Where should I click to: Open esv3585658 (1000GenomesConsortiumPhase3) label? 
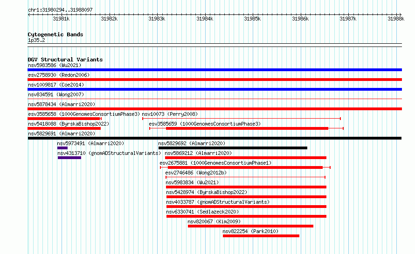(84, 114)
